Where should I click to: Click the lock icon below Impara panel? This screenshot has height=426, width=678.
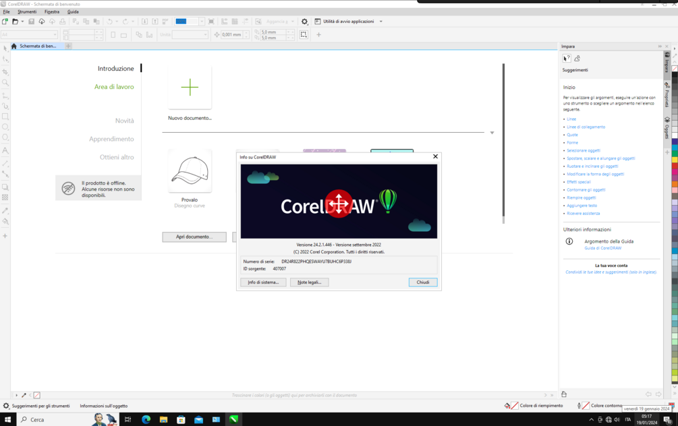564,394
